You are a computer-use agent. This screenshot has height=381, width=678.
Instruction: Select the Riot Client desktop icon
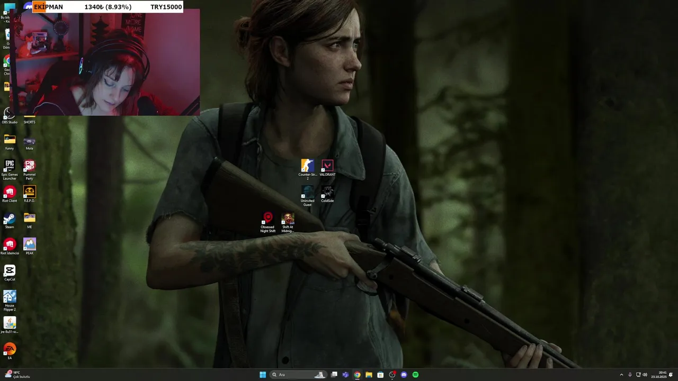click(x=10, y=194)
